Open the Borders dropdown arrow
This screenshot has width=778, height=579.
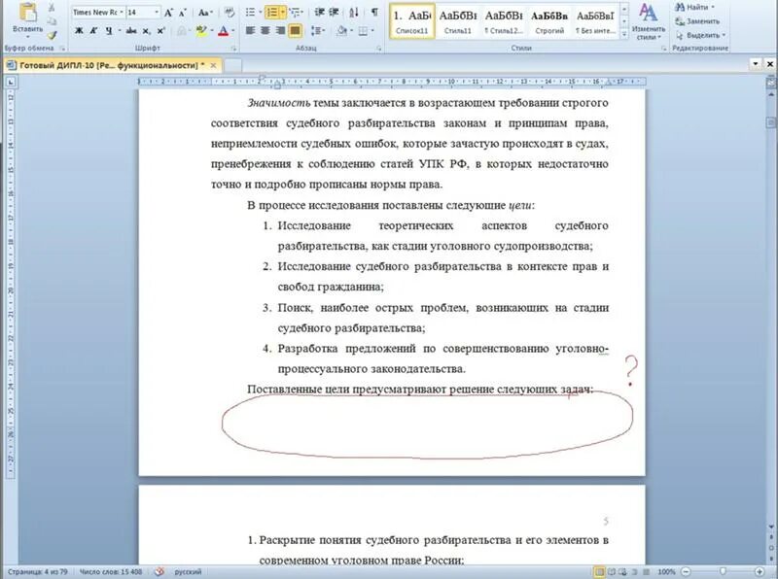(372, 31)
